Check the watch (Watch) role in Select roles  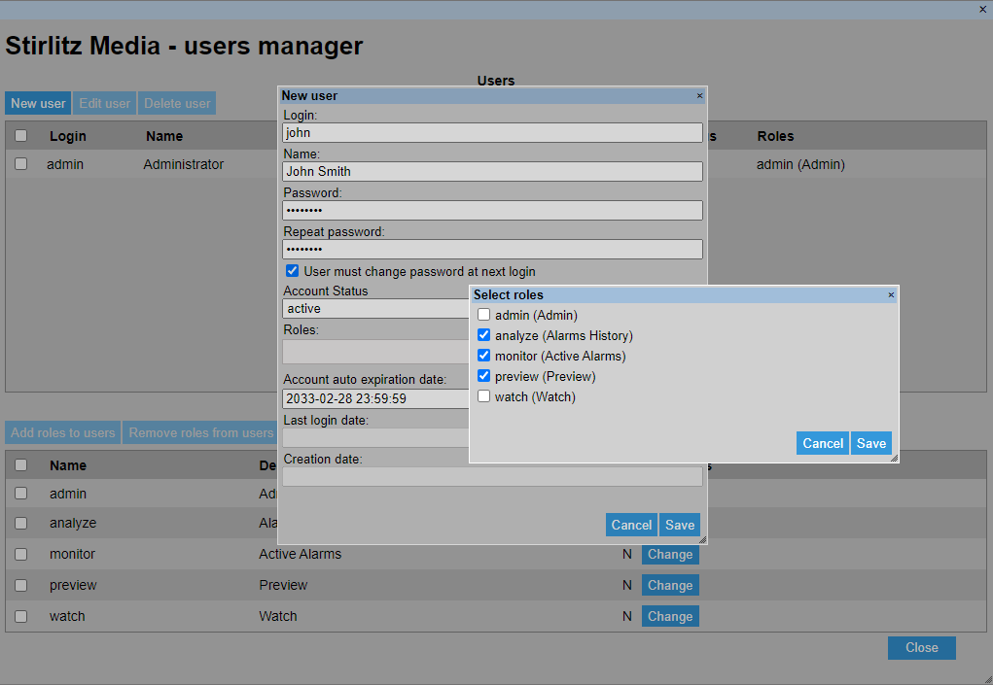483,396
